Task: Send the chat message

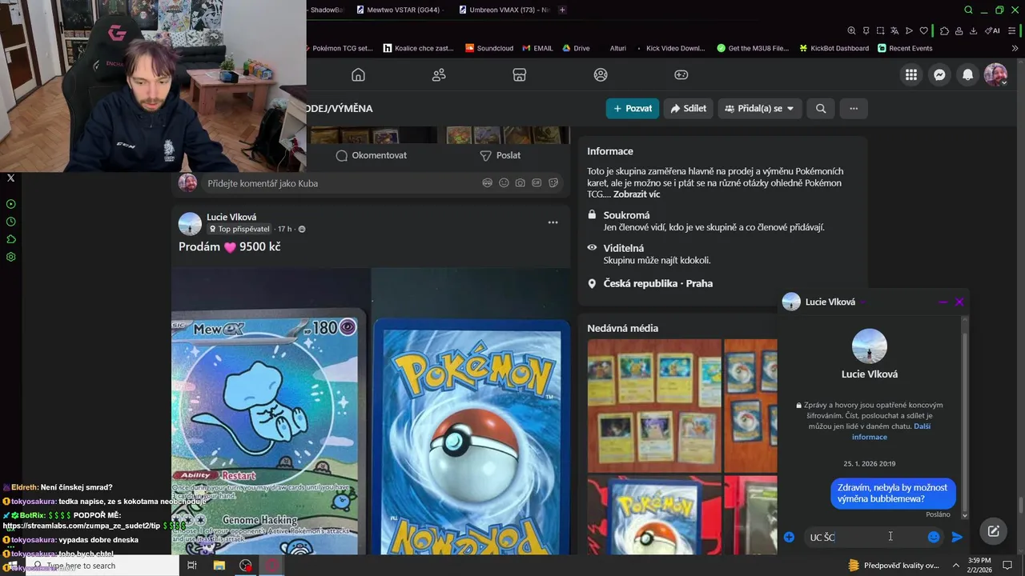Action: pyautogui.click(x=957, y=538)
